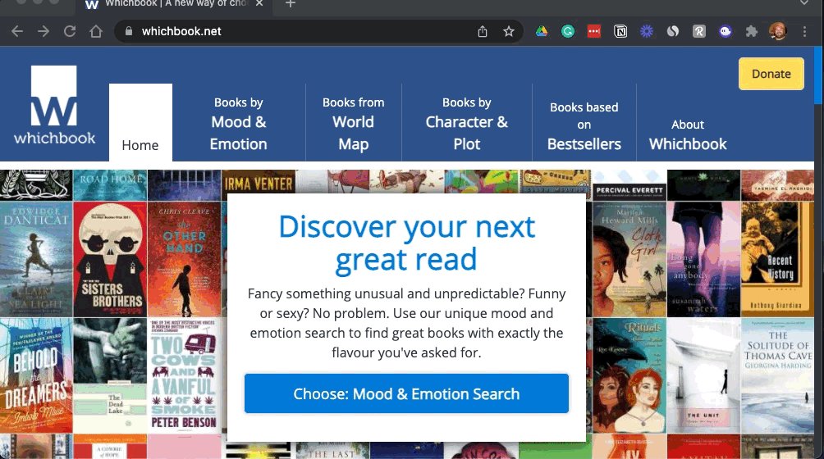The width and height of the screenshot is (824, 459).
Task: Click the yellow Donate button
Action: pos(771,74)
